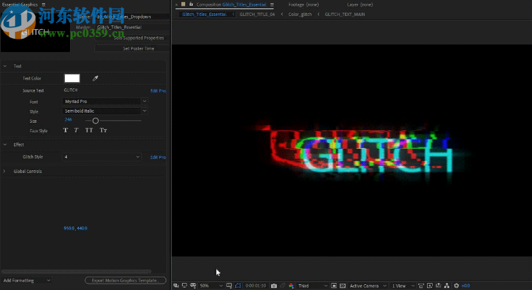Viewport: 532px width, 290px height.
Task: Open the Semibold Italic style dropdown
Action: pyautogui.click(x=105, y=111)
